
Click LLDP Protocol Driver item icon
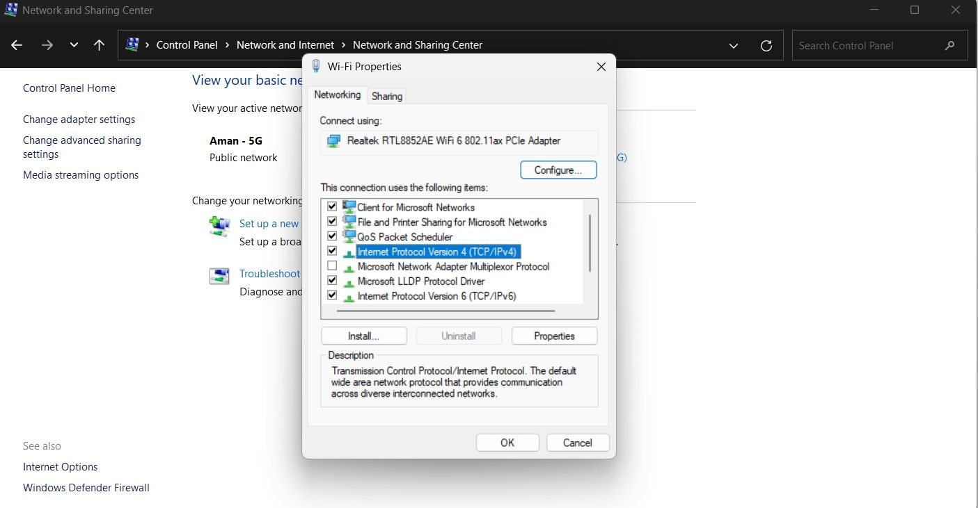[x=349, y=283]
